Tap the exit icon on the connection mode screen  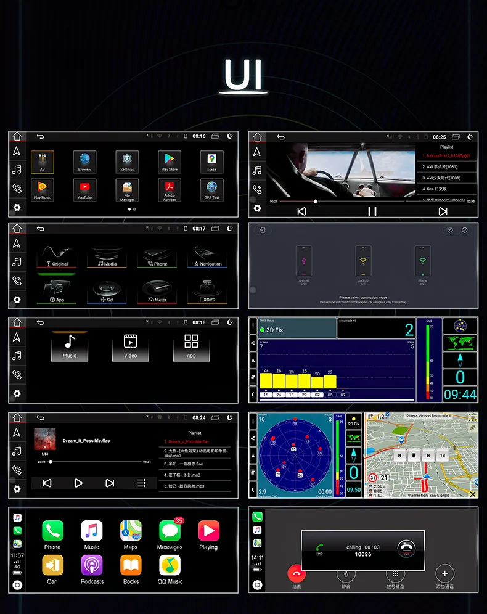262,231
